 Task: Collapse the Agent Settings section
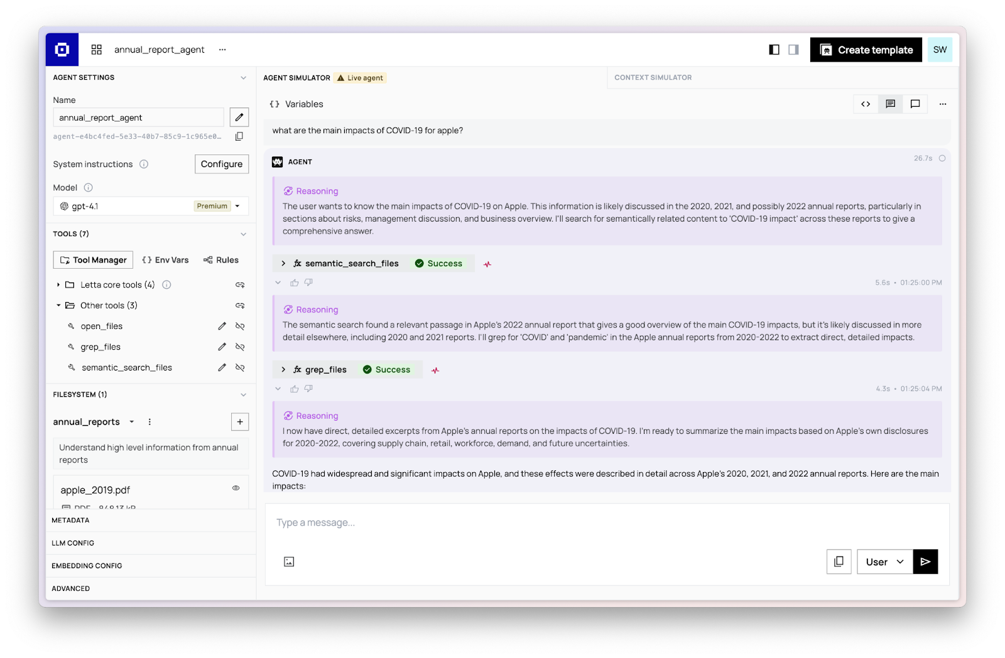tap(243, 78)
